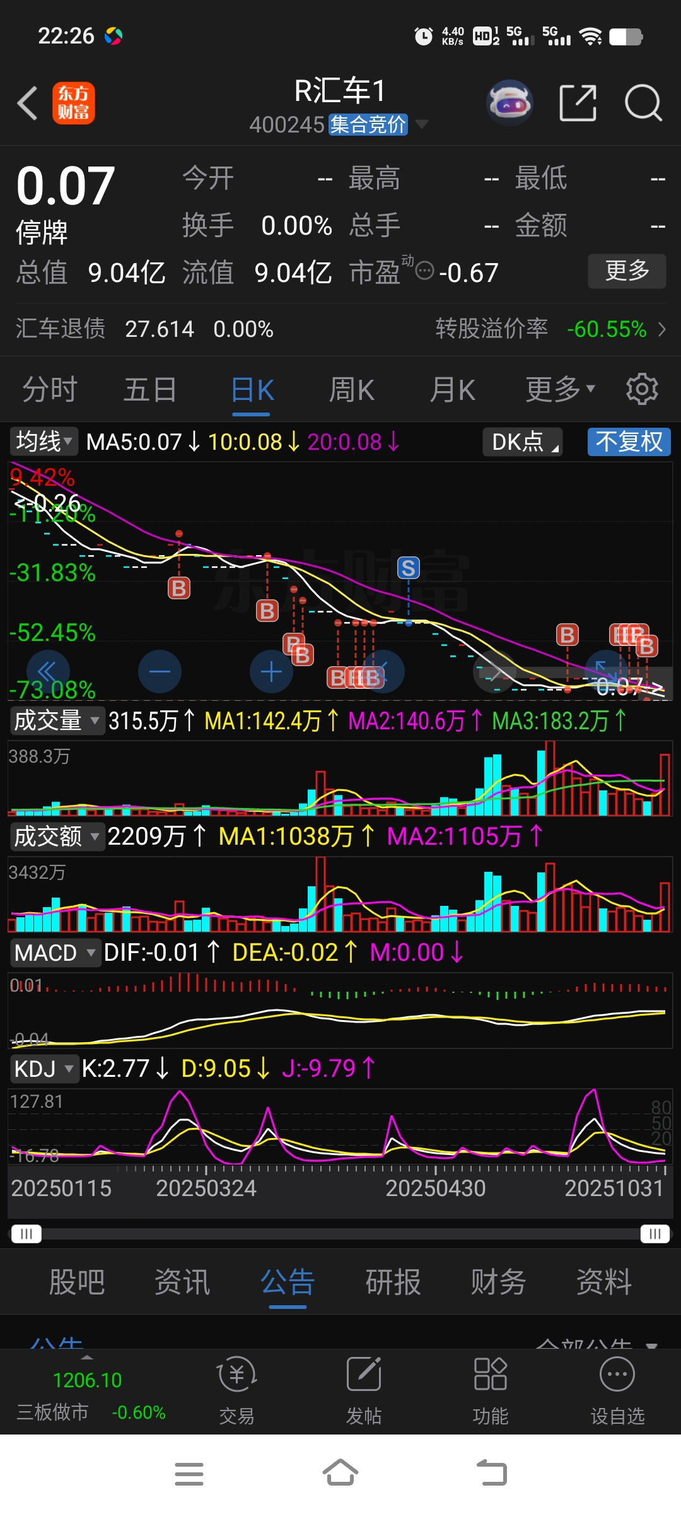681x1514 pixels.
Task: Tap the share icon
Action: tap(578, 102)
